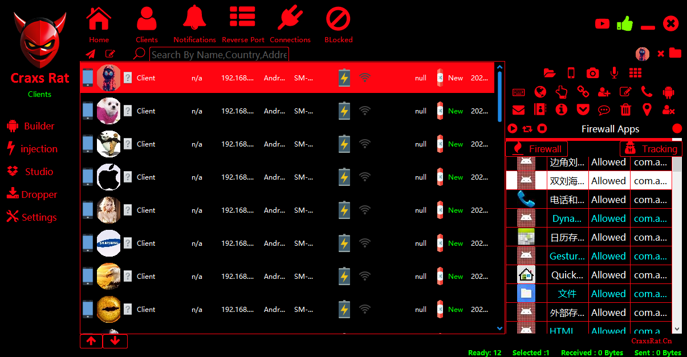Image resolution: width=687 pixels, height=357 pixels.
Task: Click the edit icon beside the paper plane
Action: point(110,54)
